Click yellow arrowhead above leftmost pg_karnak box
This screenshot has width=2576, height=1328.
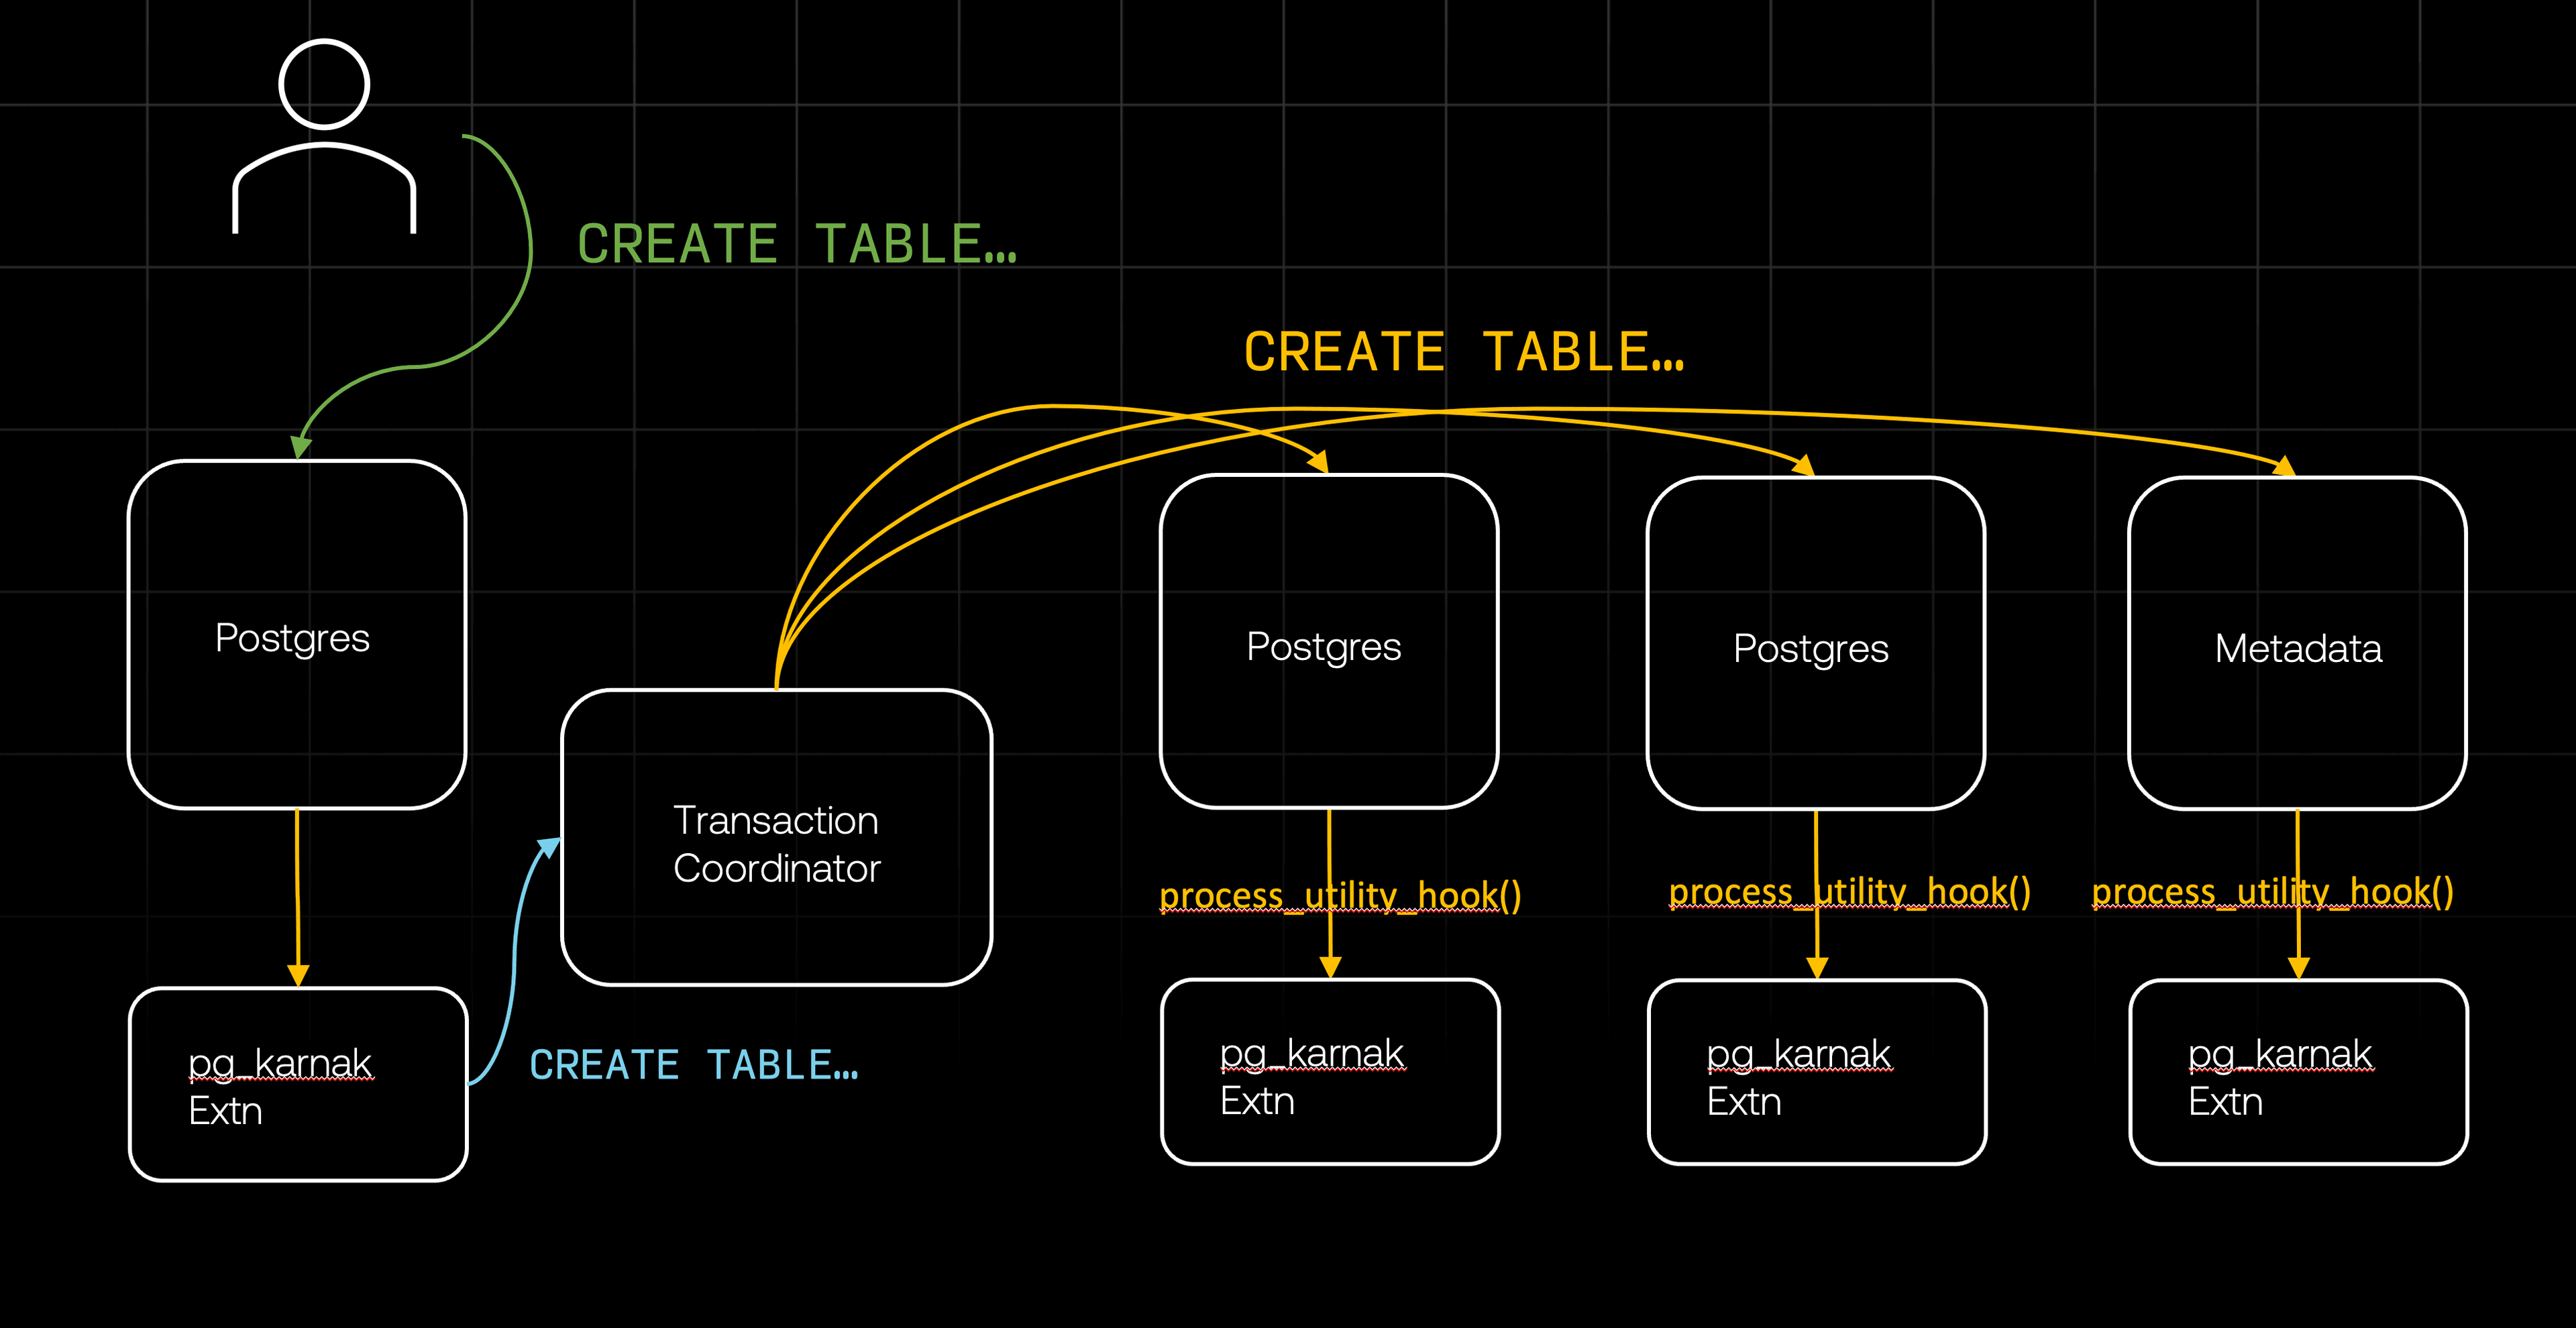(x=298, y=974)
